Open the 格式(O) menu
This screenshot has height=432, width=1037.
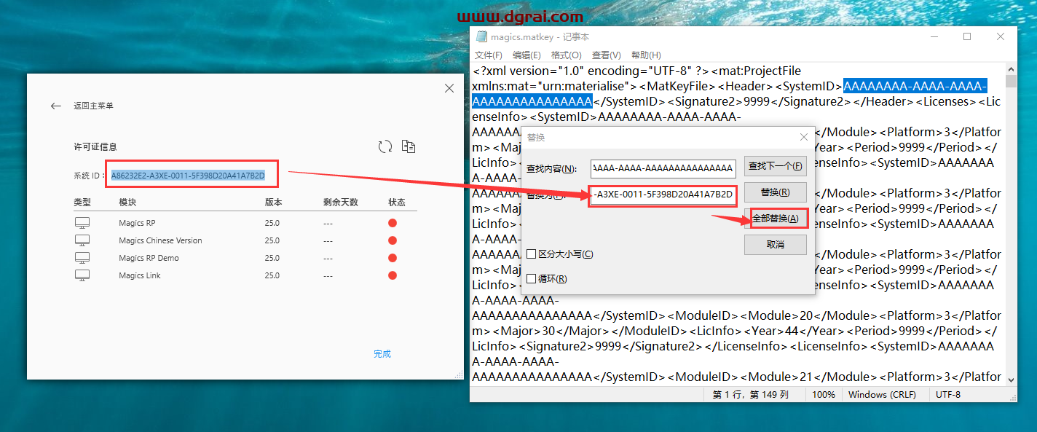point(566,55)
